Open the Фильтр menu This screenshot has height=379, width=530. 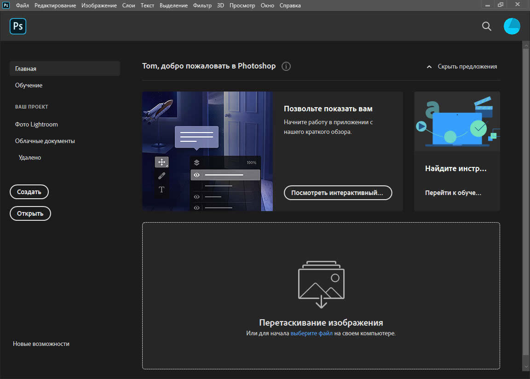pos(202,6)
